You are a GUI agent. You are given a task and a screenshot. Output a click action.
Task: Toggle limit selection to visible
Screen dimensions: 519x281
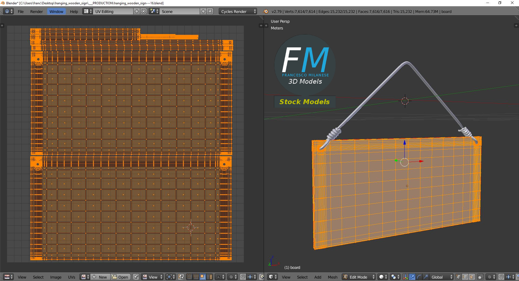click(480, 277)
